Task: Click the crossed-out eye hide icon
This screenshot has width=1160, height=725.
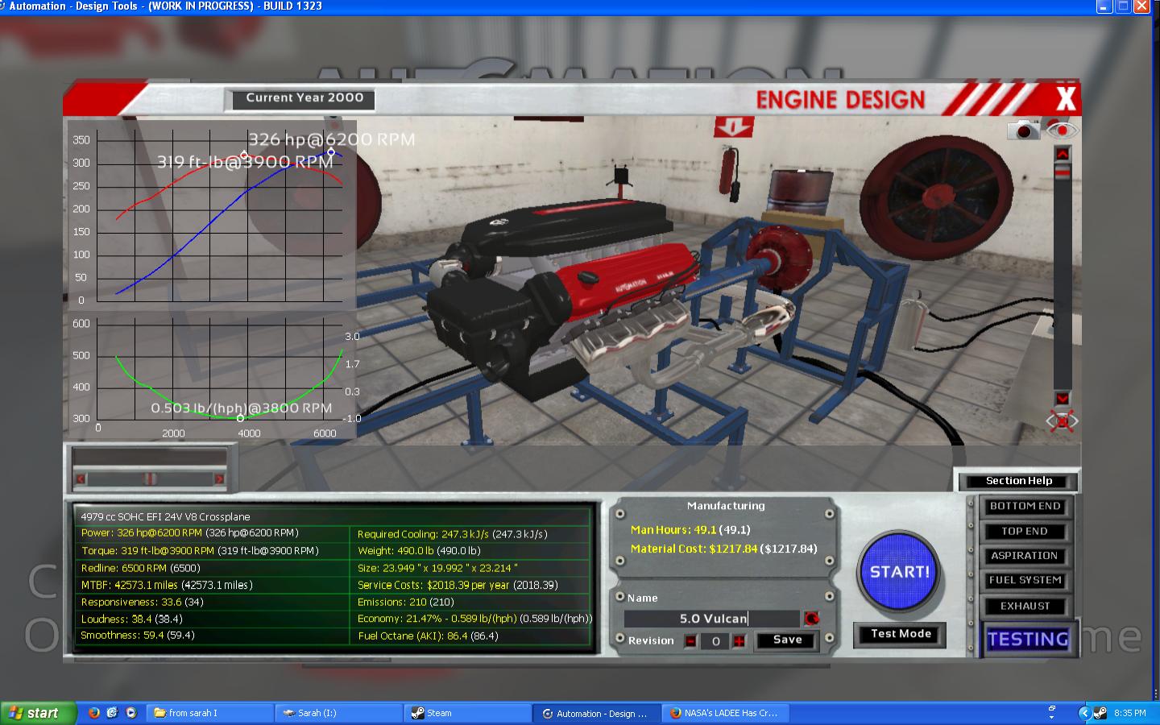Action: tap(1062, 420)
